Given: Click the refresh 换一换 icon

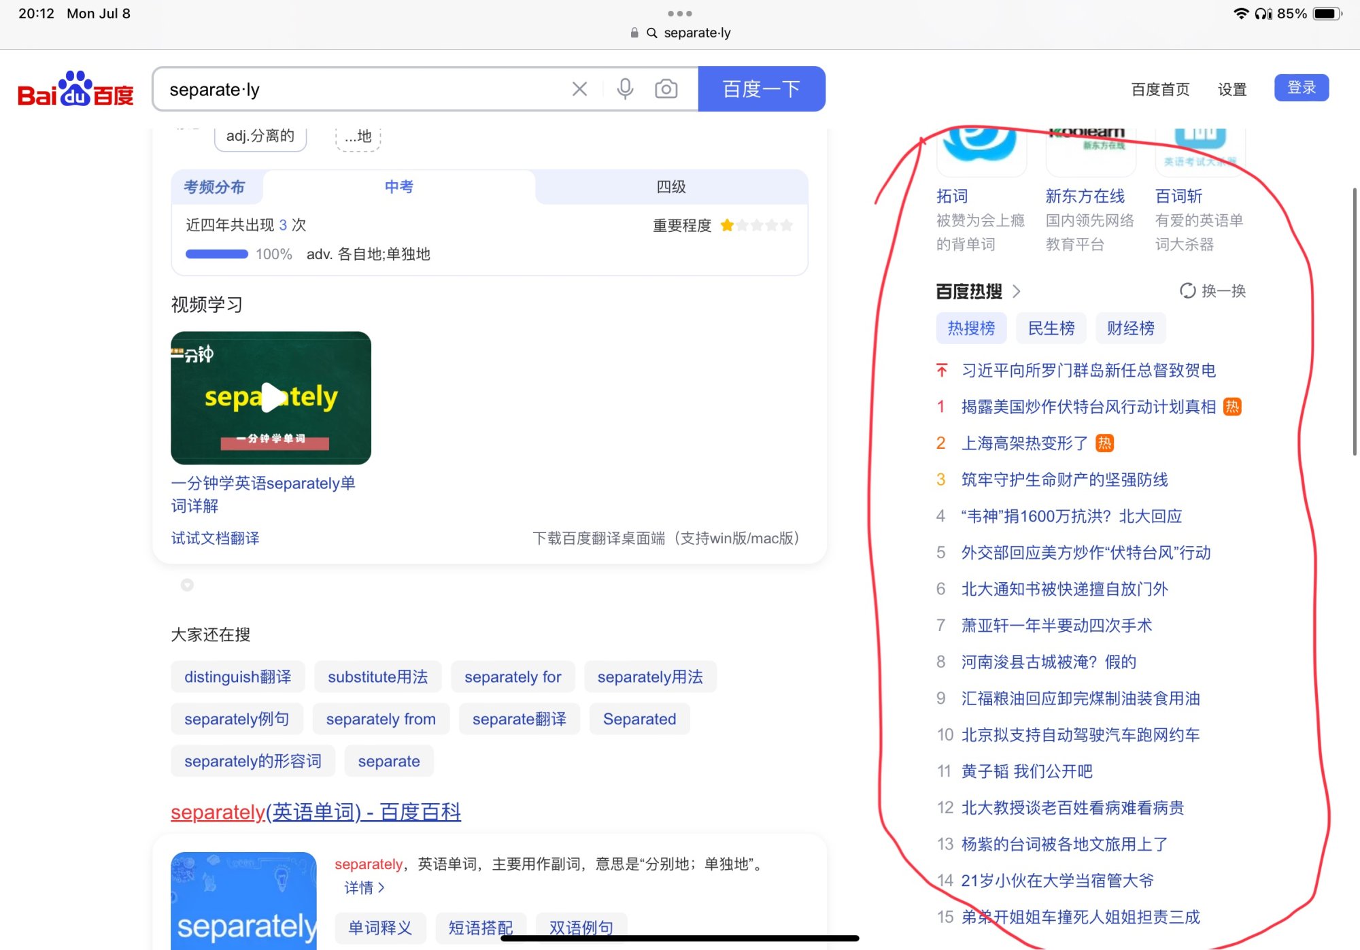Looking at the screenshot, I should [x=1187, y=291].
